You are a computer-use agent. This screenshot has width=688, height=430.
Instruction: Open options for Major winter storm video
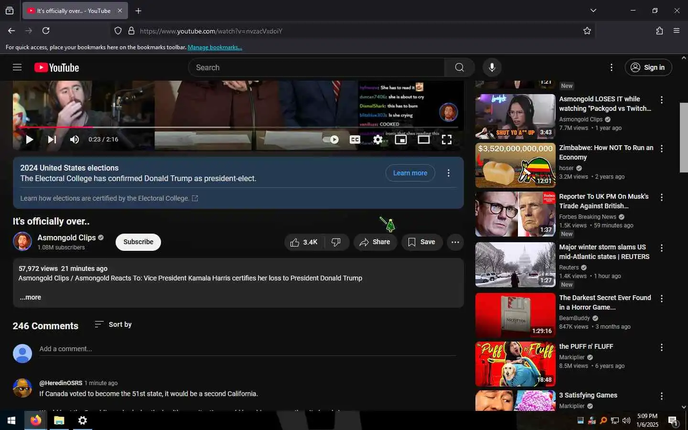tap(661, 248)
